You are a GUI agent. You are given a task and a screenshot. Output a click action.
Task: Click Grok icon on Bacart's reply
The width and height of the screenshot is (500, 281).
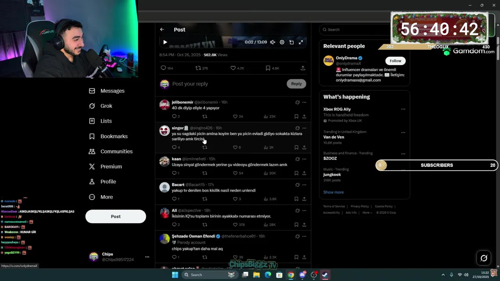click(297, 185)
